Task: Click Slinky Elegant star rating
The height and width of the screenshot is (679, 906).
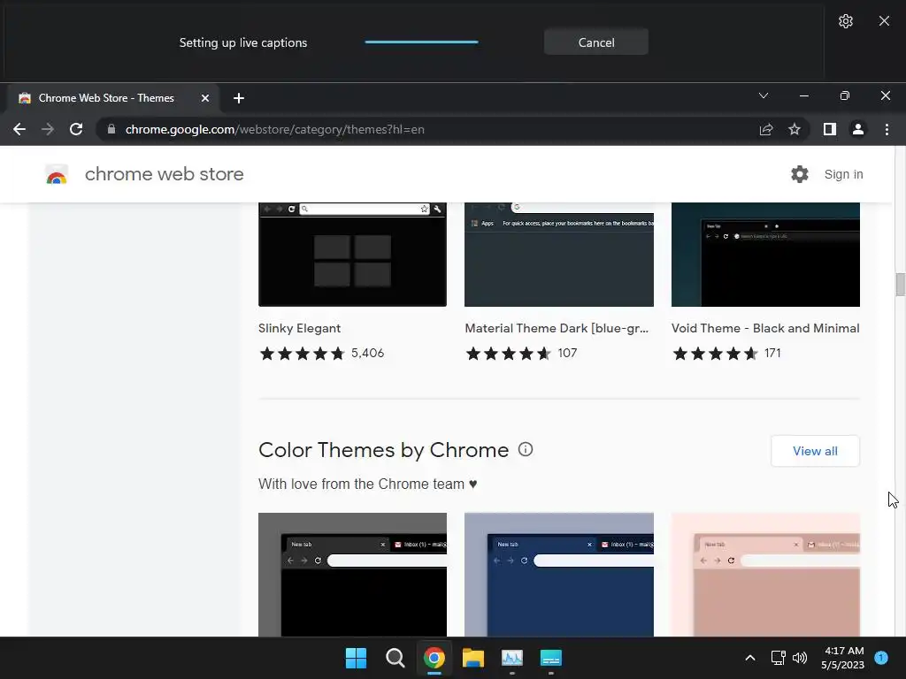Action: (303, 354)
